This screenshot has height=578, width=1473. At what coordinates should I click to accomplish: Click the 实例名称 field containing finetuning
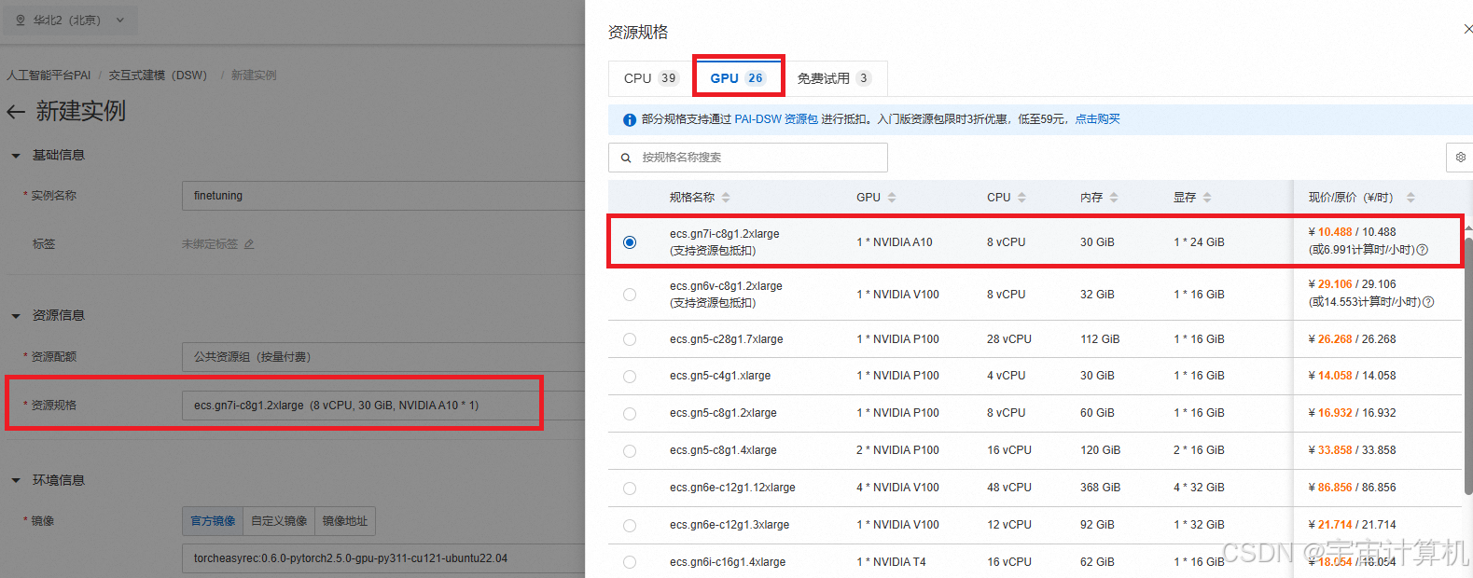[383, 196]
